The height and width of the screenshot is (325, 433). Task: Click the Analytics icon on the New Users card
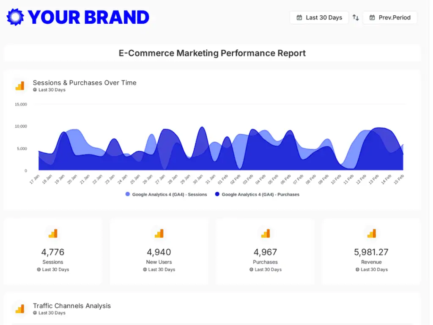(x=159, y=234)
